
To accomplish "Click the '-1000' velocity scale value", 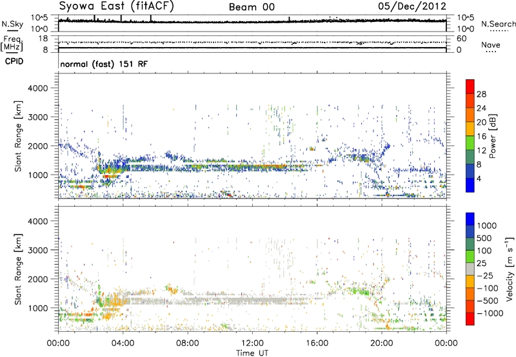I will [x=490, y=313].
